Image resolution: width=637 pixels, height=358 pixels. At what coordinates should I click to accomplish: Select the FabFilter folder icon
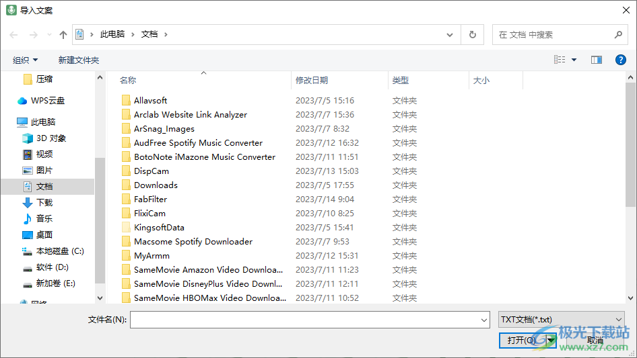pyautogui.click(x=127, y=199)
